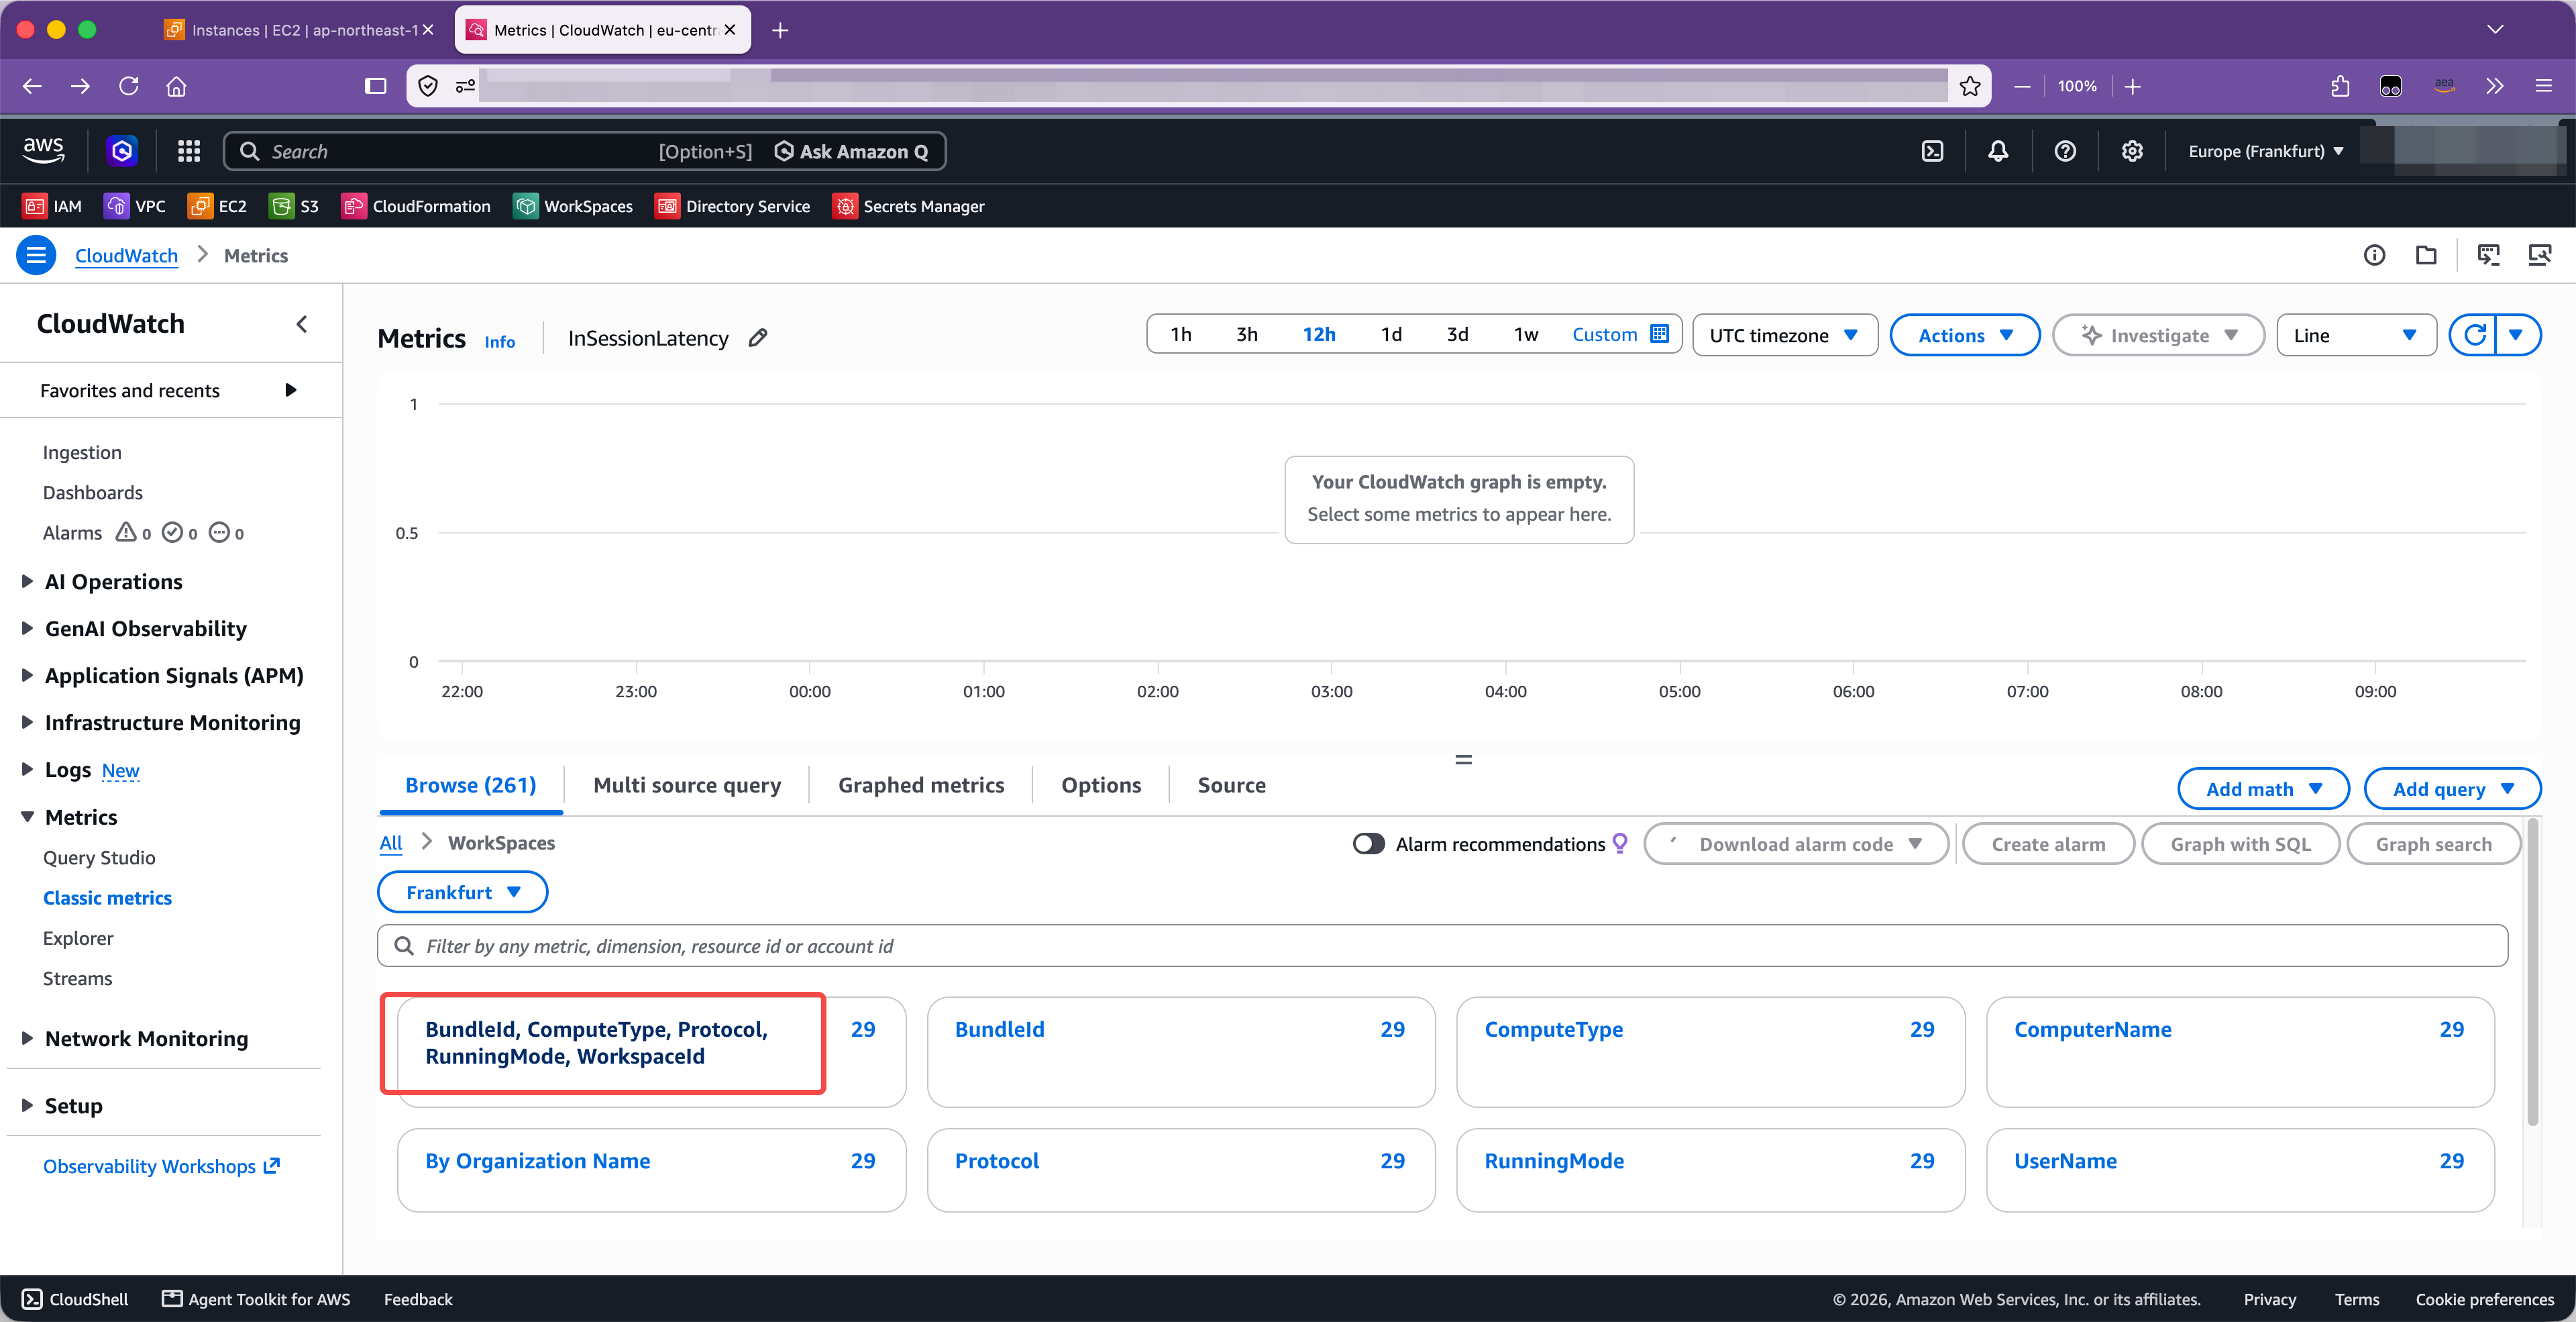
Task: Toggle the side navigation hamburger menu
Action: pos(36,255)
